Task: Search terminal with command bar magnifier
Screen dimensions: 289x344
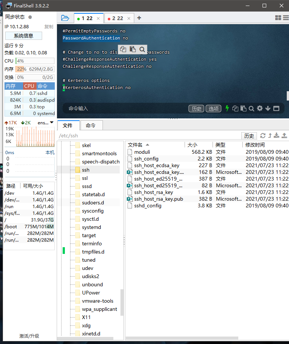Action: 251,108
